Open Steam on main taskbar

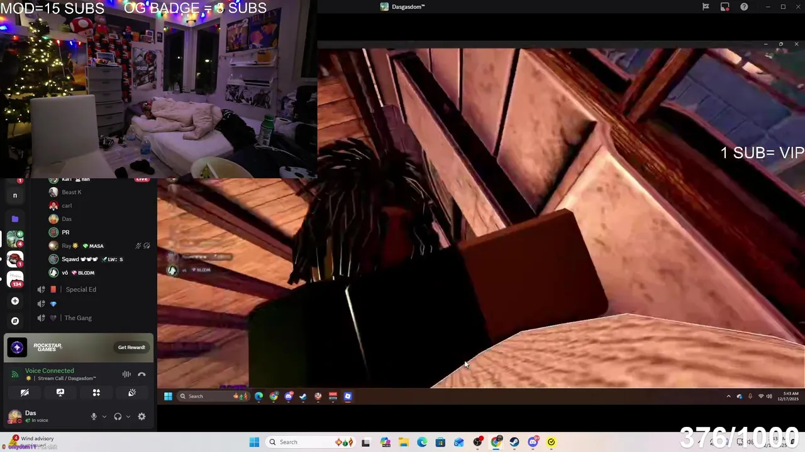514,442
